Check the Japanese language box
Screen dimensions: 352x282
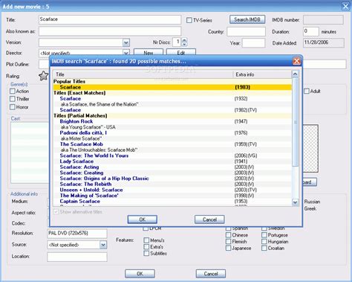click(228, 248)
